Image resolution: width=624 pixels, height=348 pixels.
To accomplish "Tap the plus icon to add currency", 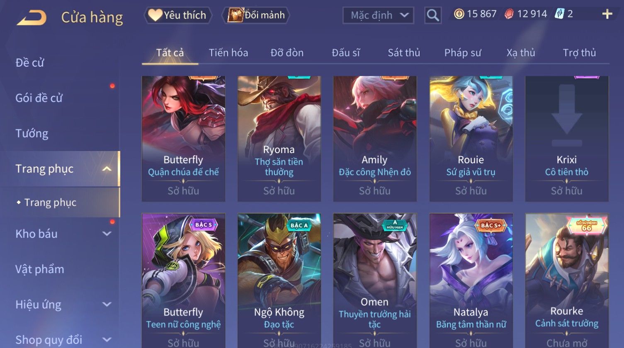I will coord(607,14).
